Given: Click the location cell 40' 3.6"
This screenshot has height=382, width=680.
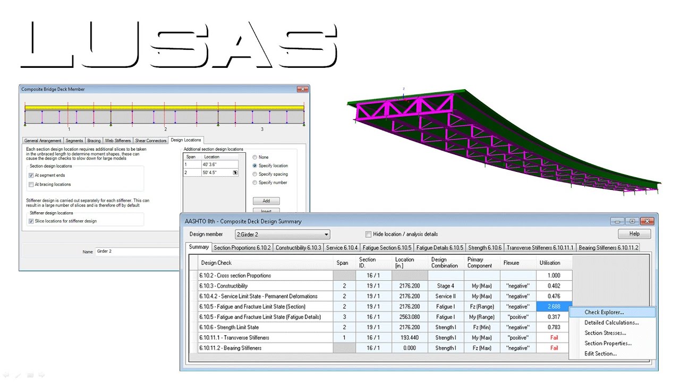Looking at the screenshot, I should pyautogui.click(x=219, y=165).
